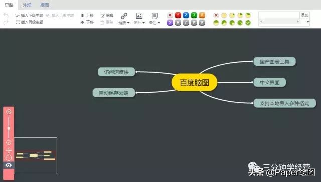Click the locate root node circle icon
This screenshot has height=182, width=321.
[x=9, y=158]
